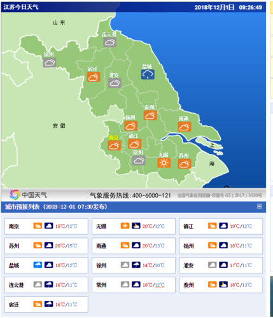Open 苏州 forecast list entry
This screenshot has width=273, height=318.
point(46,245)
